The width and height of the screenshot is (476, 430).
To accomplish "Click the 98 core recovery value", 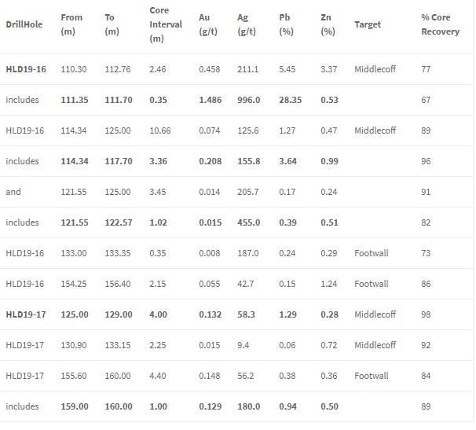I will coord(426,314).
